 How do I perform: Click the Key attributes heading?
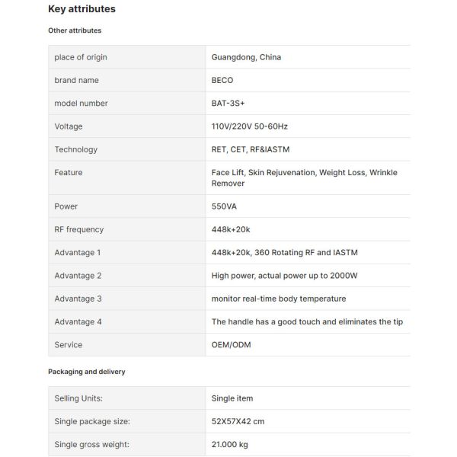(81, 9)
